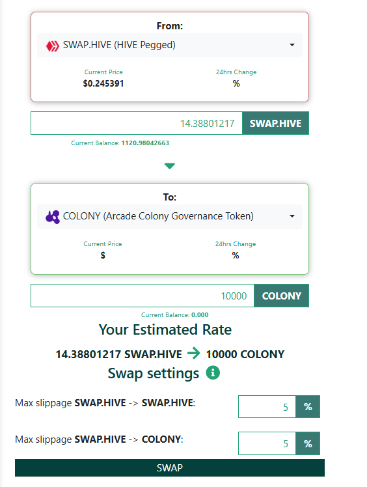The image size is (367, 487).
Task: Click the SWAP button
Action: click(170, 467)
